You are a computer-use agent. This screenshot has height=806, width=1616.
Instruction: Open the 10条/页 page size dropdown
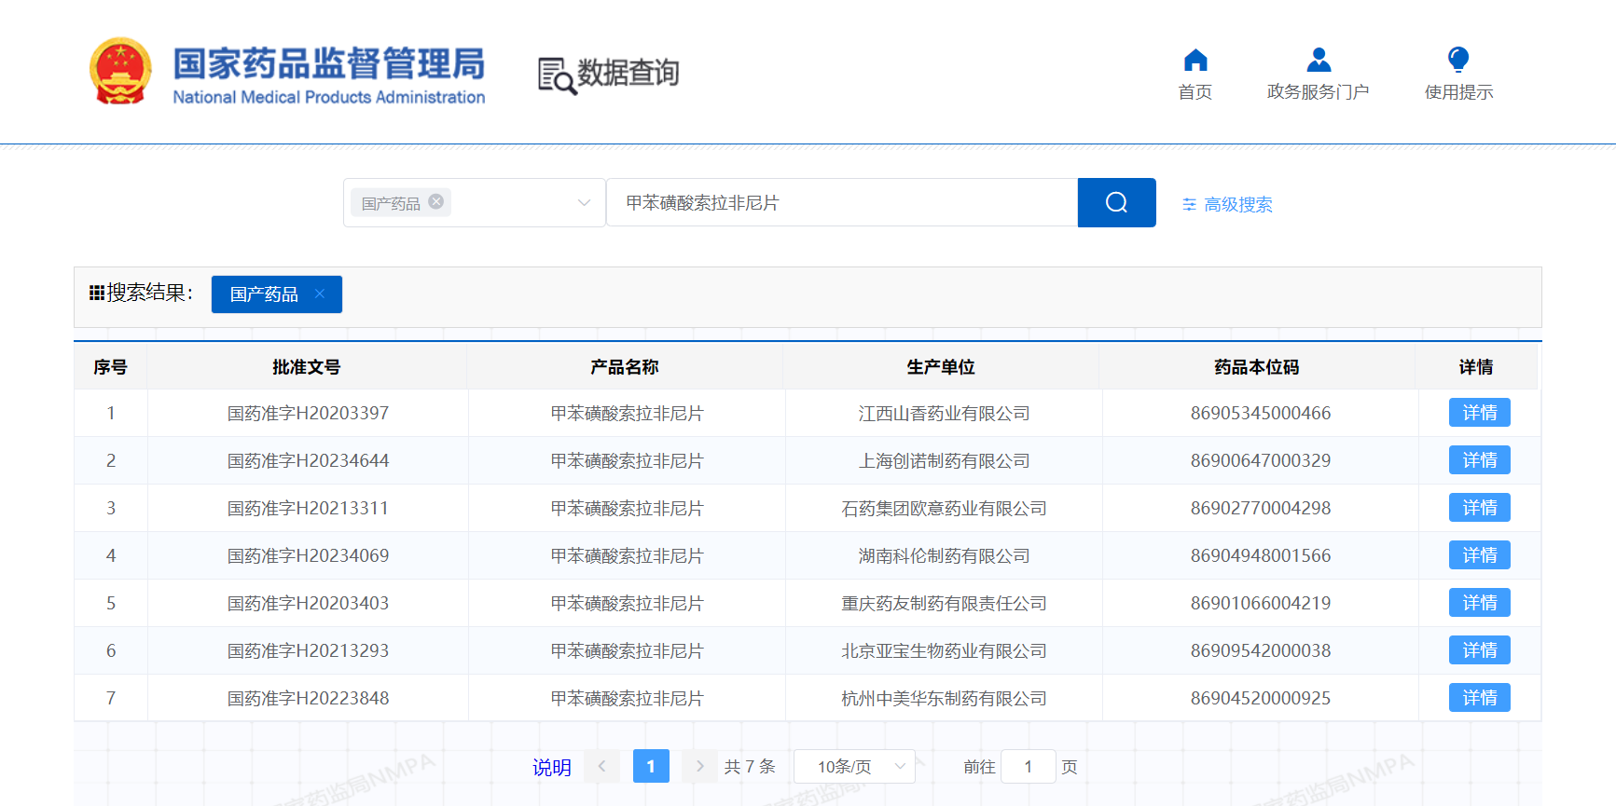click(x=854, y=766)
